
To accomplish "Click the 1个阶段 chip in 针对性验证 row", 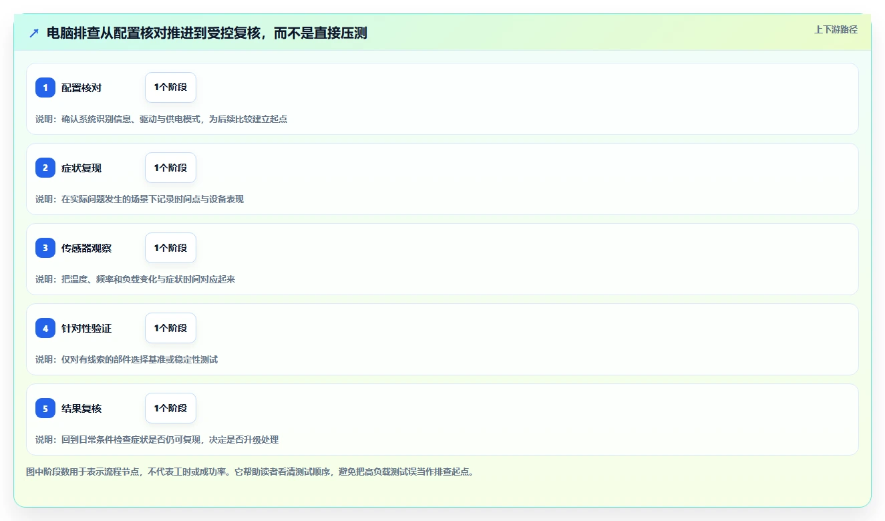I will pos(170,328).
